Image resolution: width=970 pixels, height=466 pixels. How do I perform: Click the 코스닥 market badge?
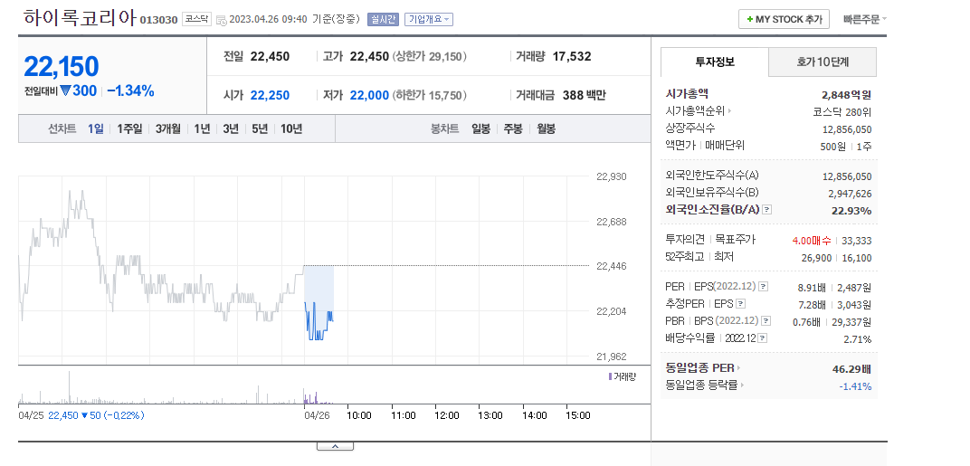click(x=197, y=19)
